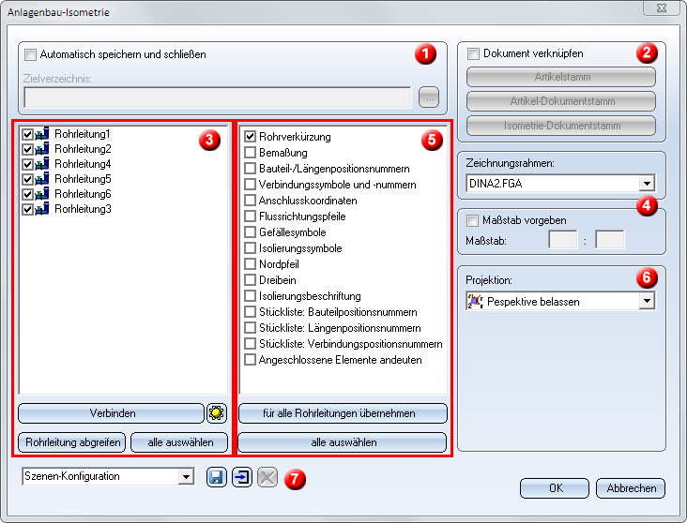Uncheck the Rohrleitung1 checkbox
This screenshot has width=687, height=523.
pyautogui.click(x=27, y=134)
